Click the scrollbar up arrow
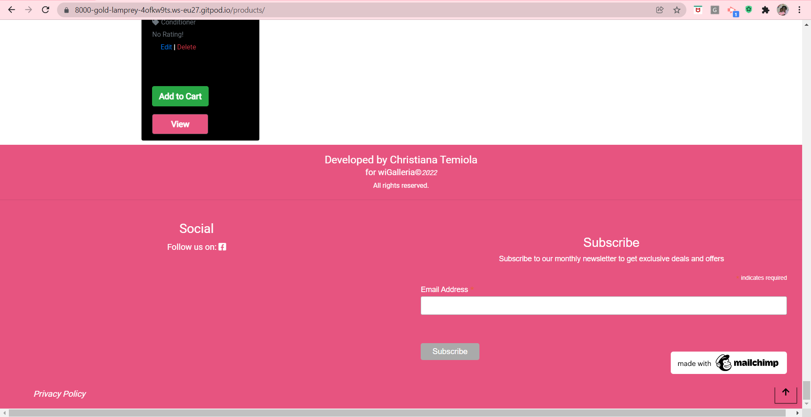 click(x=806, y=24)
